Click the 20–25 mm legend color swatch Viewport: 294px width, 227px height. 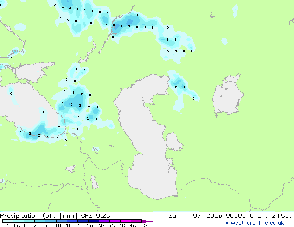(x=83, y=221)
